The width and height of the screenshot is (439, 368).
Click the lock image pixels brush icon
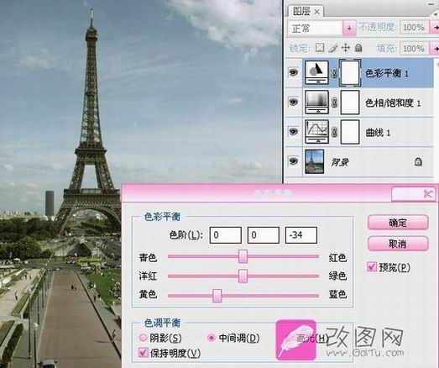point(333,48)
